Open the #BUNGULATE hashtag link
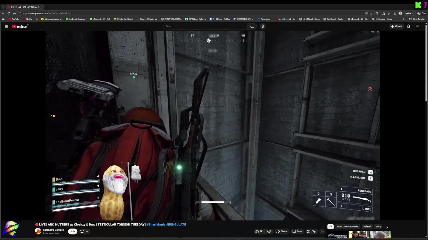This screenshot has height=240, width=428. pyautogui.click(x=176, y=225)
